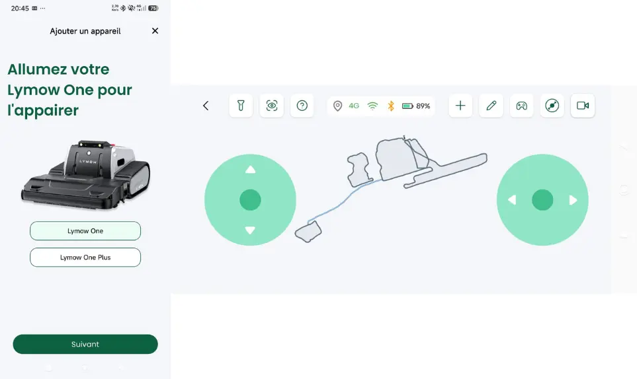Tap the GPS location pin indicator

coord(337,106)
